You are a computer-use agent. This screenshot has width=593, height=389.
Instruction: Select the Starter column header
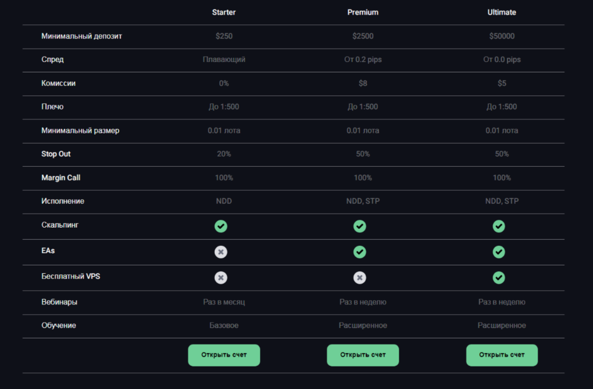click(223, 12)
